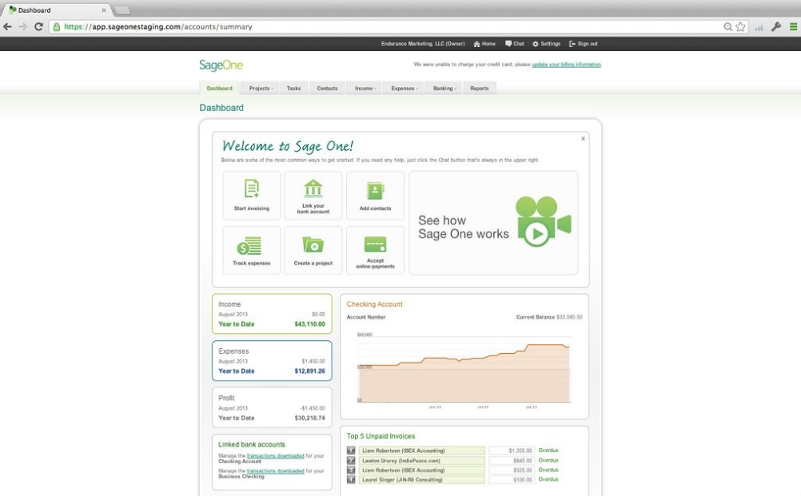This screenshot has width=801, height=496.
Task: Open the Income summary card
Action: pyautogui.click(x=272, y=314)
